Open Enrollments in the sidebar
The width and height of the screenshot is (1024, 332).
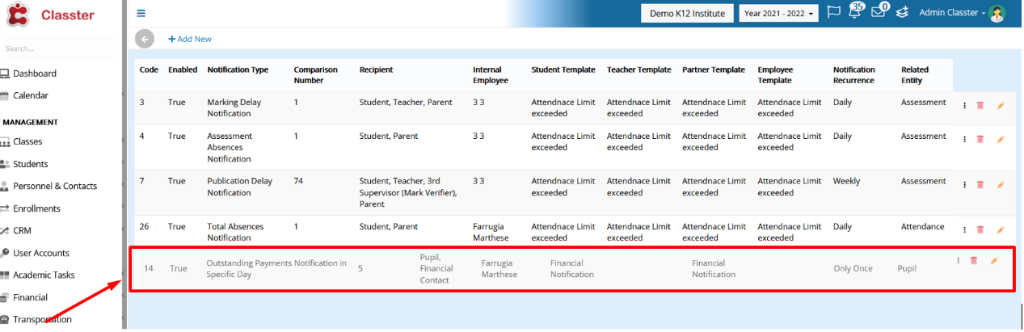(36, 208)
